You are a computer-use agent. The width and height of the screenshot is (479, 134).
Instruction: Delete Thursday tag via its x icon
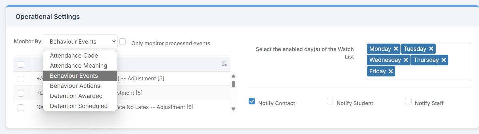[443, 60]
